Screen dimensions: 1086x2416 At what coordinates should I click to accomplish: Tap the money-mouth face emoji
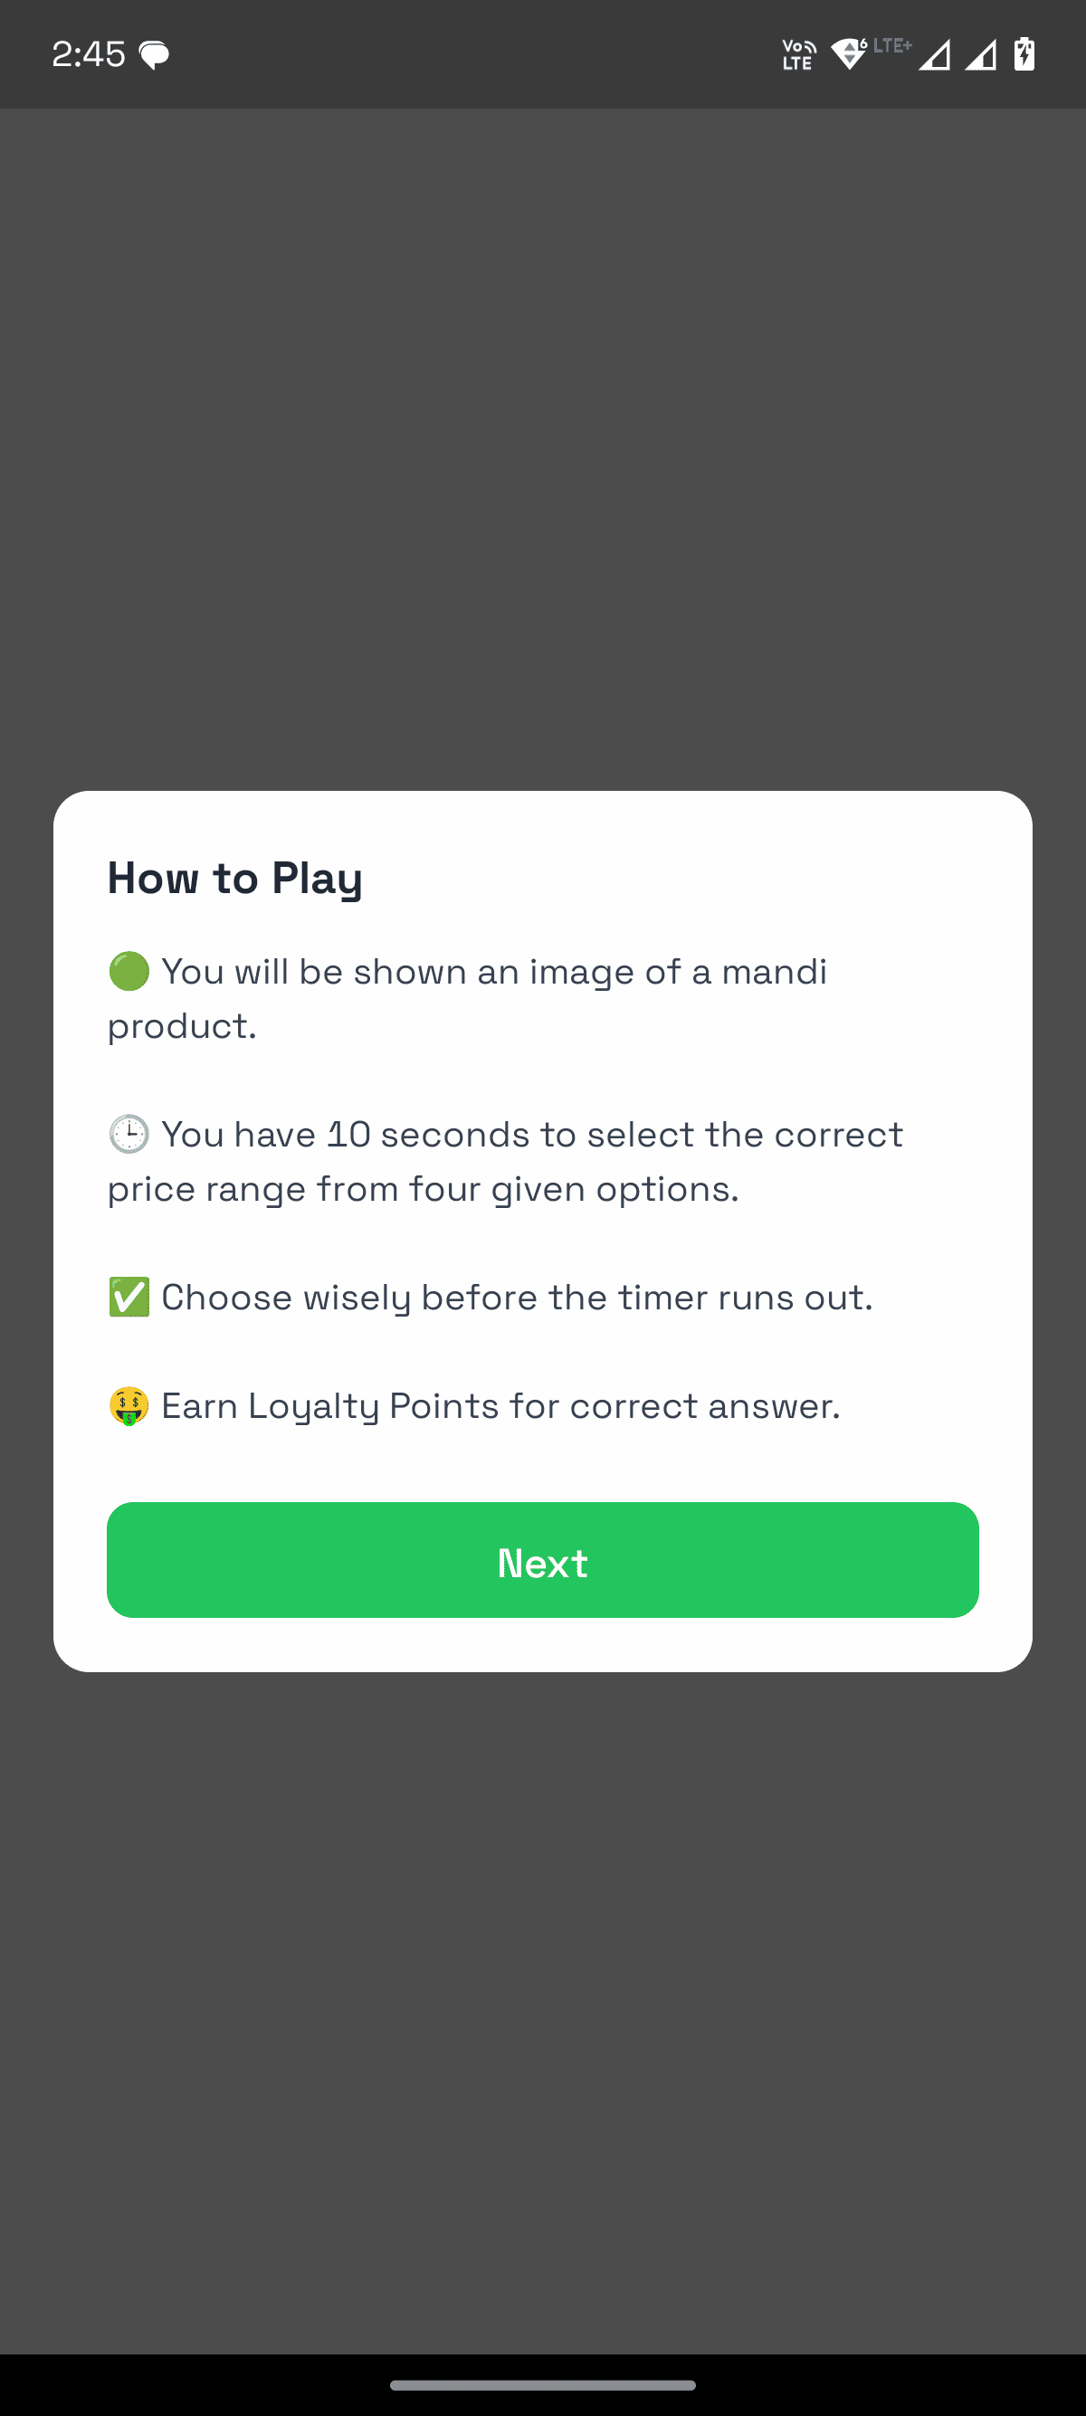click(x=129, y=1406)
